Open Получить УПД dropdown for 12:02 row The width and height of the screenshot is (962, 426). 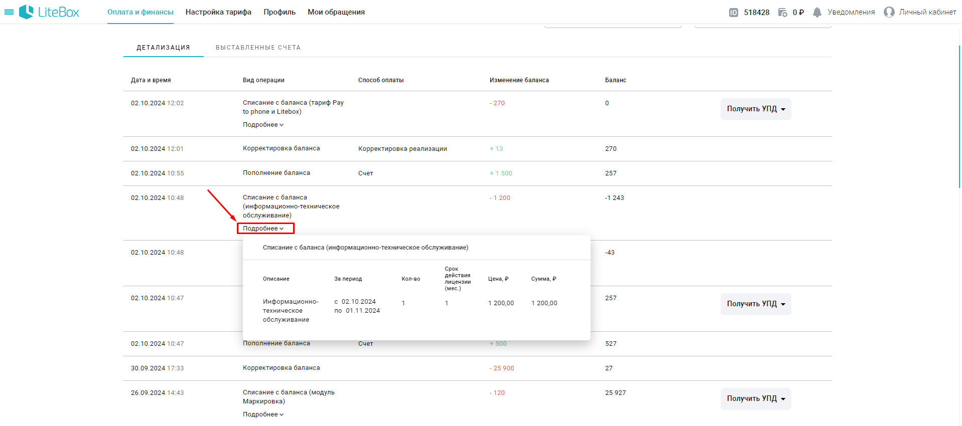click(756, 109)
